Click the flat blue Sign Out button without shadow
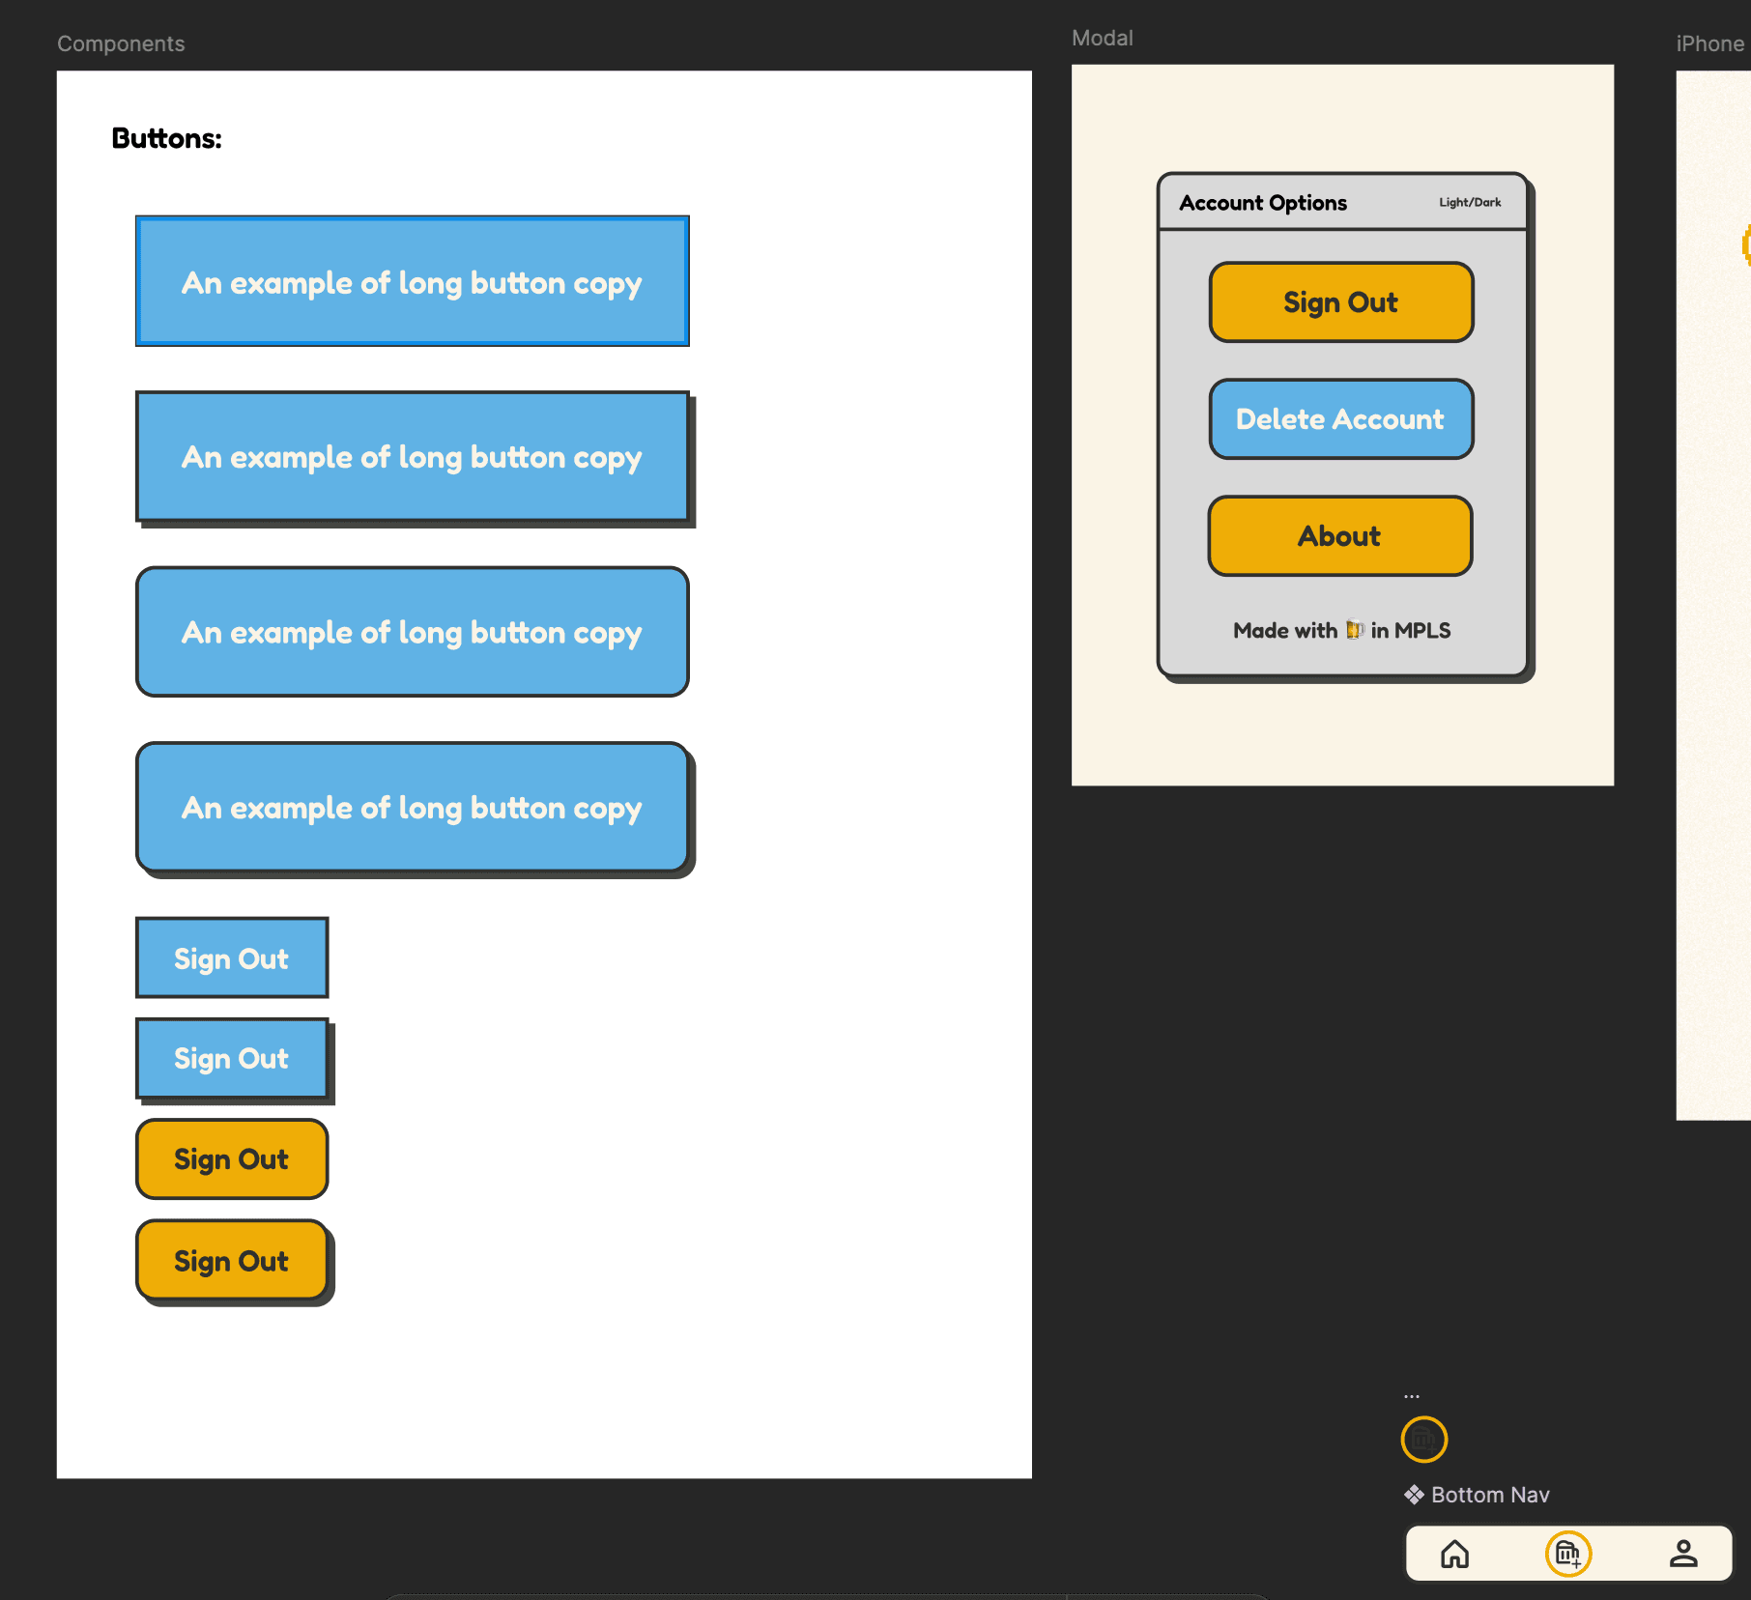Image resolution: width=1751 pixels, height=1600 pixels. click(x=232, y=957)
